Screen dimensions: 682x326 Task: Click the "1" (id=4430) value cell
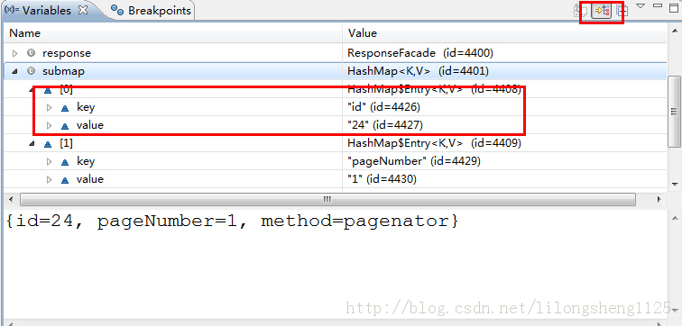tap(382, 179)
